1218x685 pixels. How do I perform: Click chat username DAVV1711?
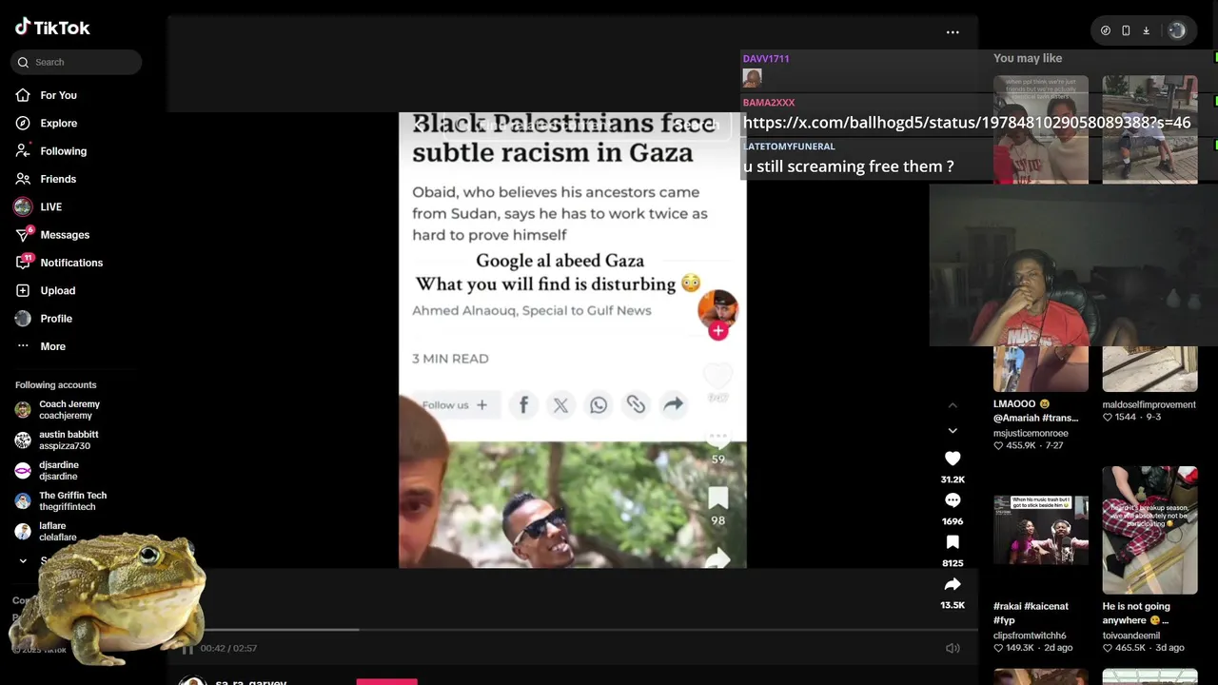(766, 59)
